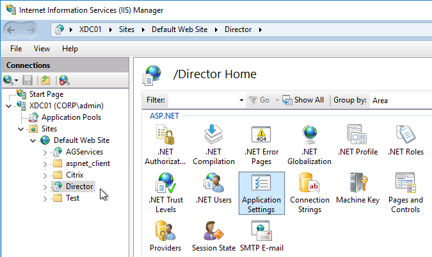Collapse the Sites node
This screenshot has width=432, height=257.
(x=21, y=129)
